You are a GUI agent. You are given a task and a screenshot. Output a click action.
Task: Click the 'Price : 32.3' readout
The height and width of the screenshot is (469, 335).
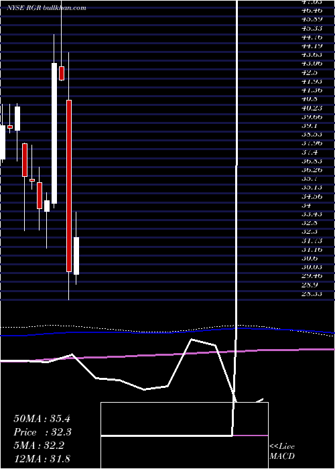(42, 432)
